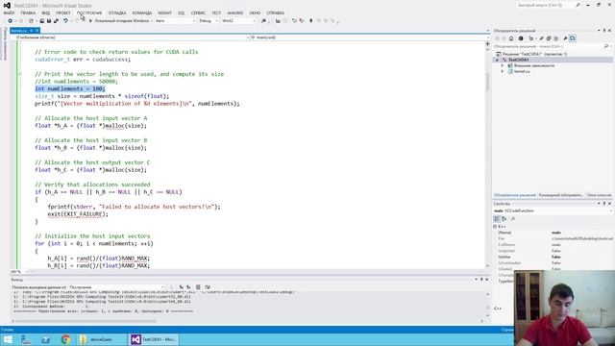Screen dimensions: 615x346
Task: Open the СЕРВИС menu
Action: tap(198, 12)
